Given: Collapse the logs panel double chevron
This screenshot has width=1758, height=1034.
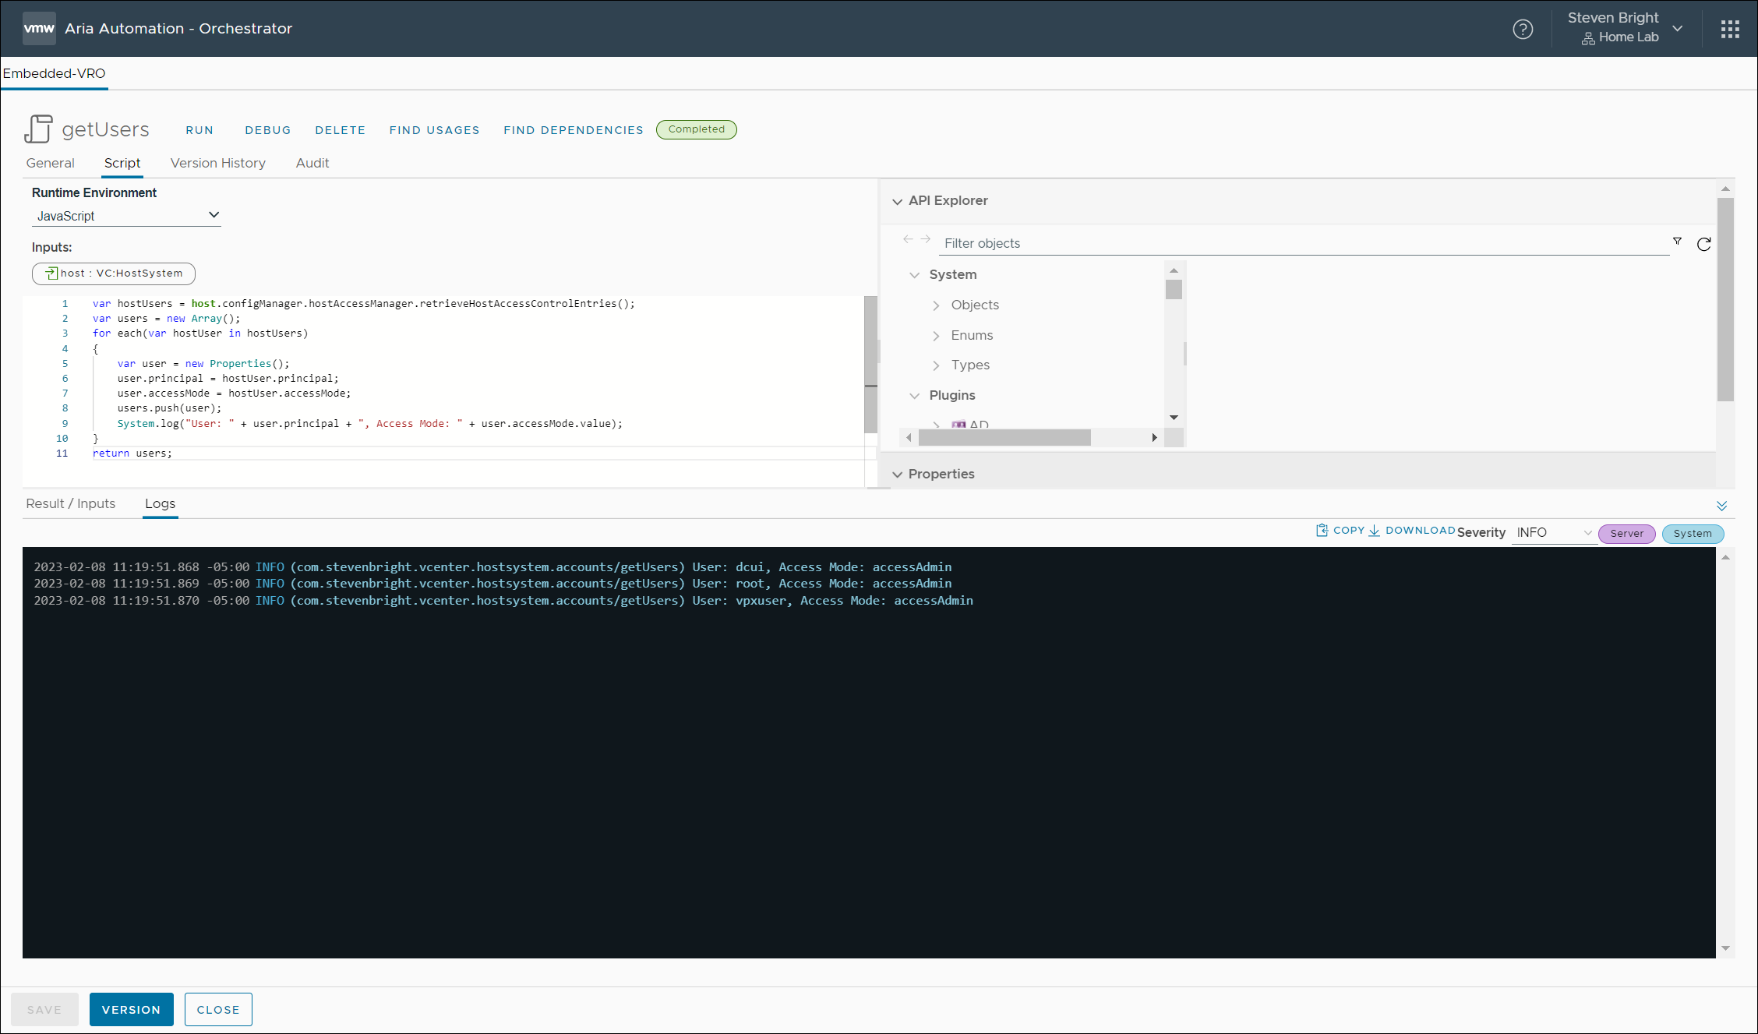Looking at the screenshot, I should tap(1721, 506).
